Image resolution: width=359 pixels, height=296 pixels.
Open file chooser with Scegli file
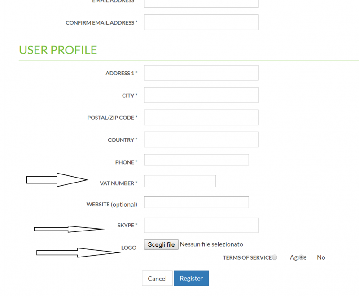(x=161, y=244)
